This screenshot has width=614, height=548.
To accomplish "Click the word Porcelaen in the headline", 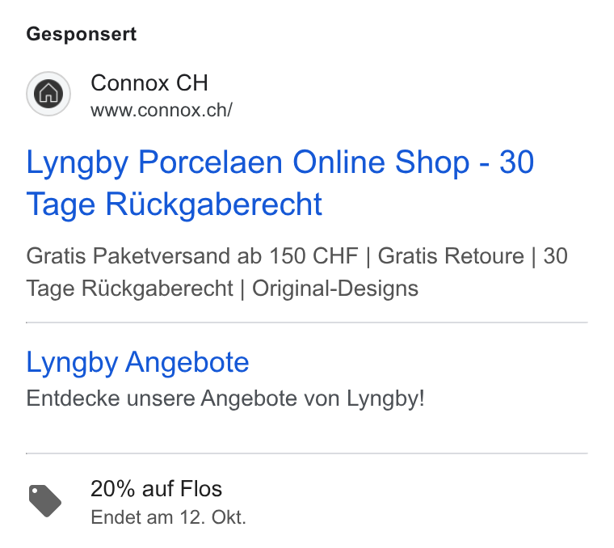I will click(x=210, y=162).
